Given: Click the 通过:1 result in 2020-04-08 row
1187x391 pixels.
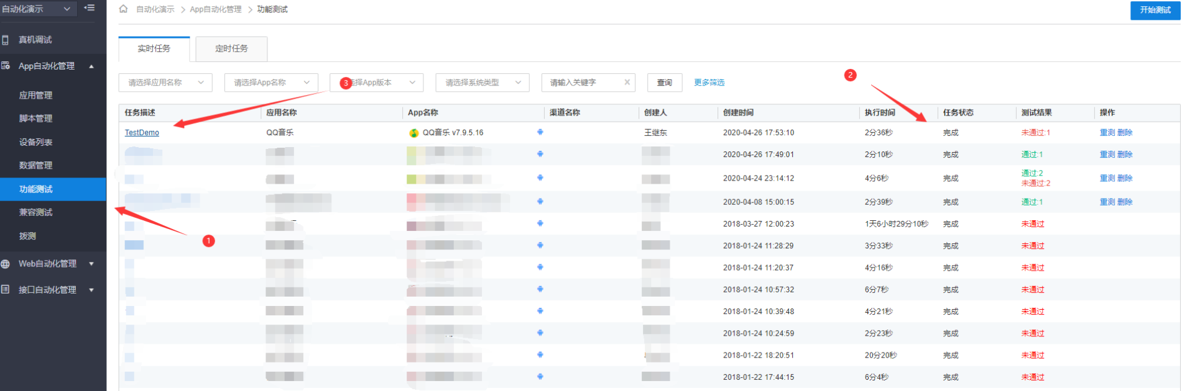Looking at the screenshot, I should tap(1032, 202).
